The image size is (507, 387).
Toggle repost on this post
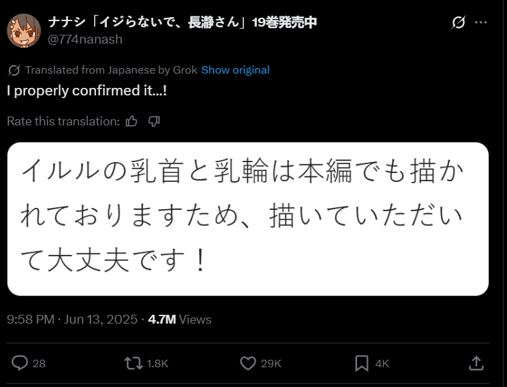point(134,363)
